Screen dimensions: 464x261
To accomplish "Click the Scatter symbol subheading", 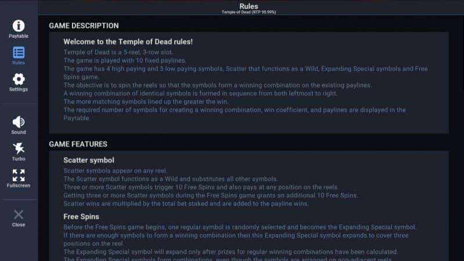I will click(89, 160).
